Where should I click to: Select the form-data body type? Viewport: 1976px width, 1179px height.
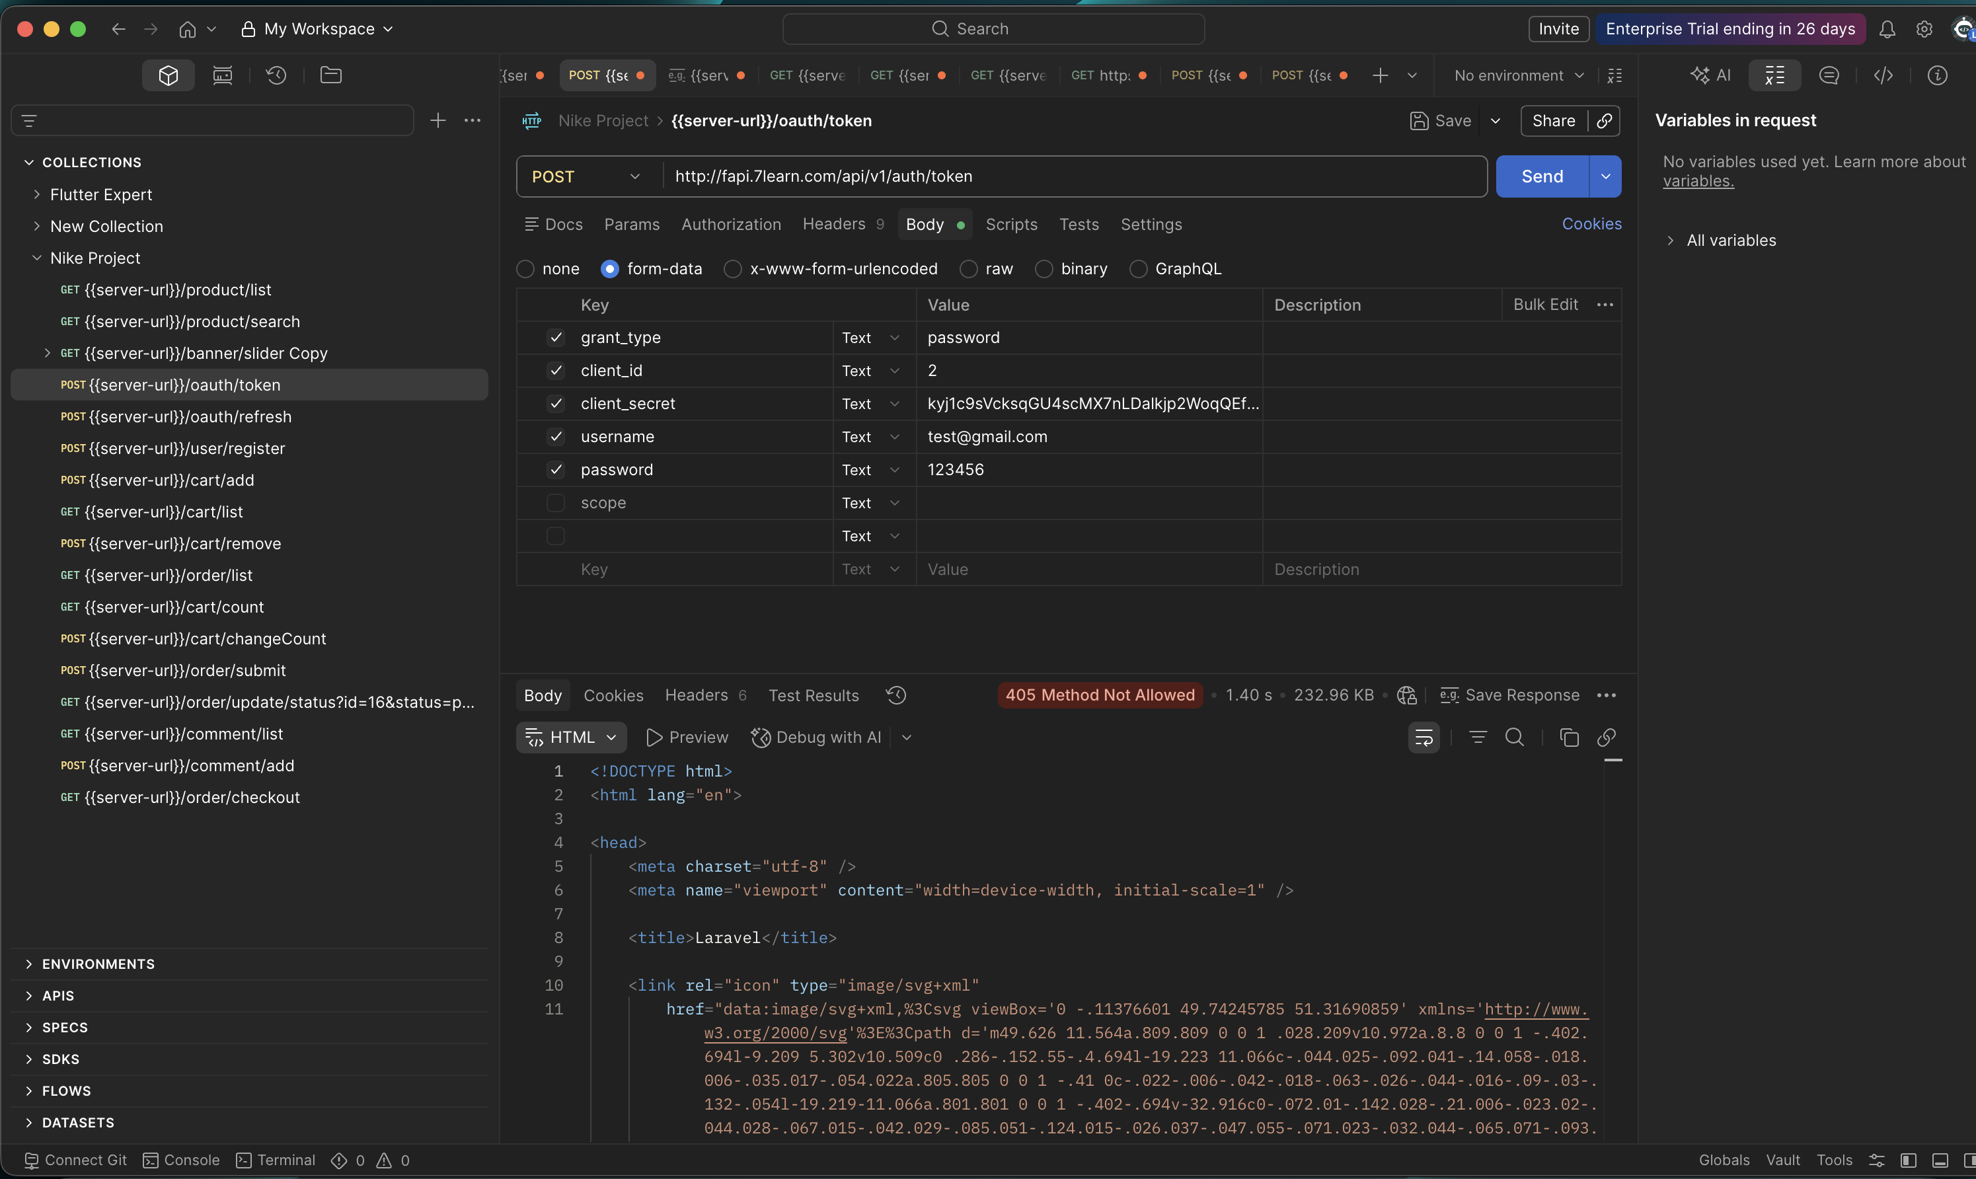click(609, 270)
